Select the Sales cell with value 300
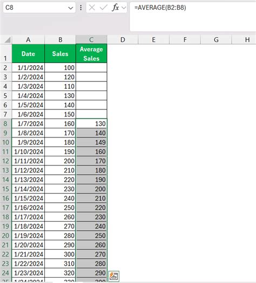Viewport: 256px width, 283px height. click(60, 254)
